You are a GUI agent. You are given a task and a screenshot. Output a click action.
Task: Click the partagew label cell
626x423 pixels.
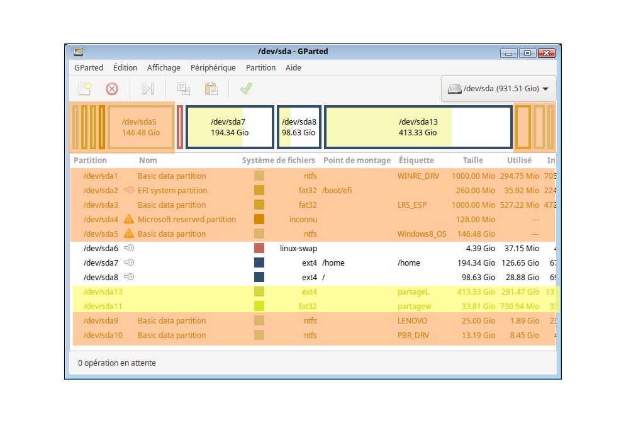pyautogui.click(x=414, y=307)
